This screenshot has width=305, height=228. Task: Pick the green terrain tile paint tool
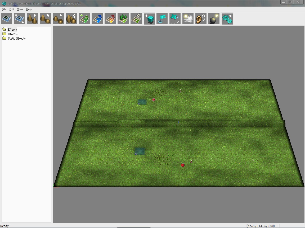[x=84, y=19]
